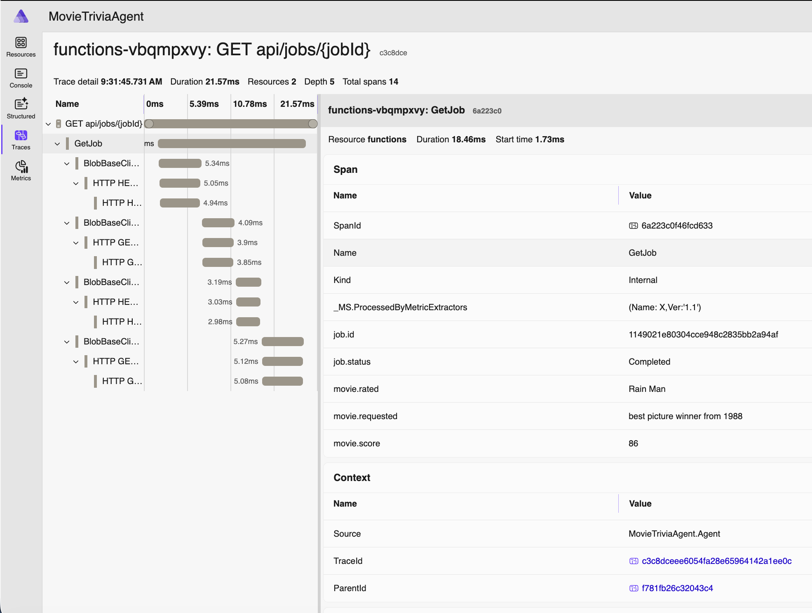Click the 5.27ms BlobBaseClient span bar

pos(283,342)
